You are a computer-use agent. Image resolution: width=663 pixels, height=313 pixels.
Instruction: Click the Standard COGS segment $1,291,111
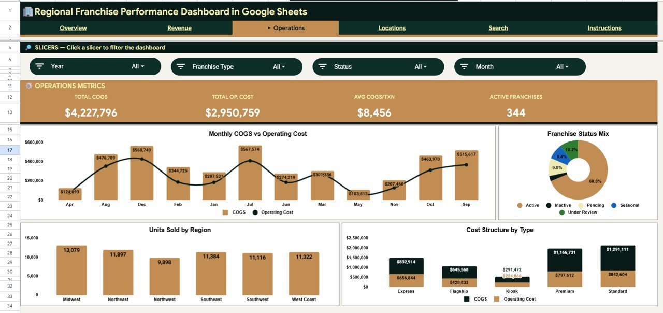pos(618,258)
